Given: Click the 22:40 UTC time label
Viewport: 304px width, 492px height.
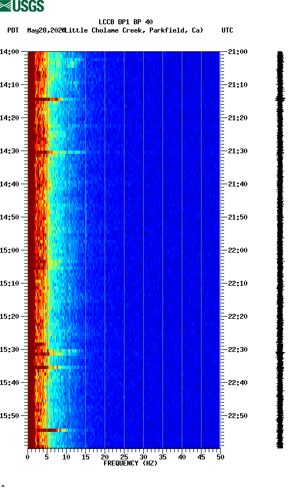Looking at the screenshot, I should coord(238,383).
